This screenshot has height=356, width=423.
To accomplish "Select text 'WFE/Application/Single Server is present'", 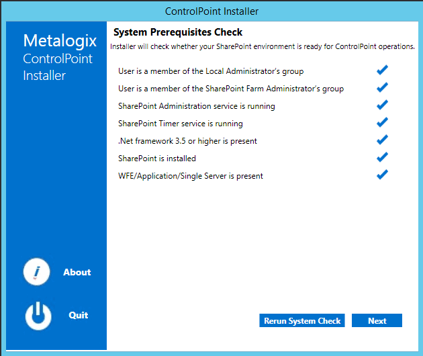I will (x=191, y=176).
